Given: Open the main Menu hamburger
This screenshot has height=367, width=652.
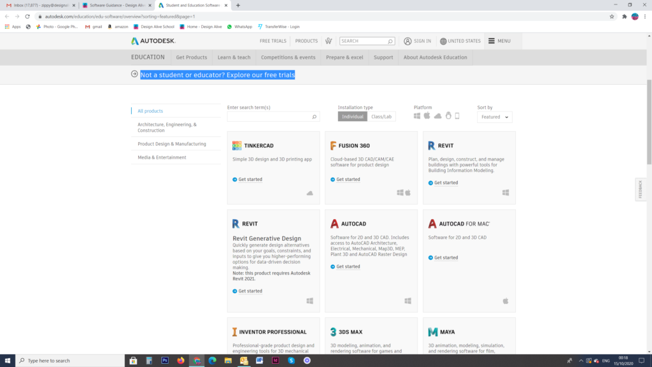Looking at the screenshot, I should tap(499, 41).
